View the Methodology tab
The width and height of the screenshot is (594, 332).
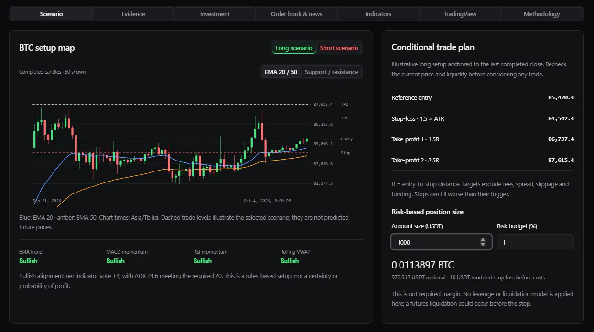[541, 14]
